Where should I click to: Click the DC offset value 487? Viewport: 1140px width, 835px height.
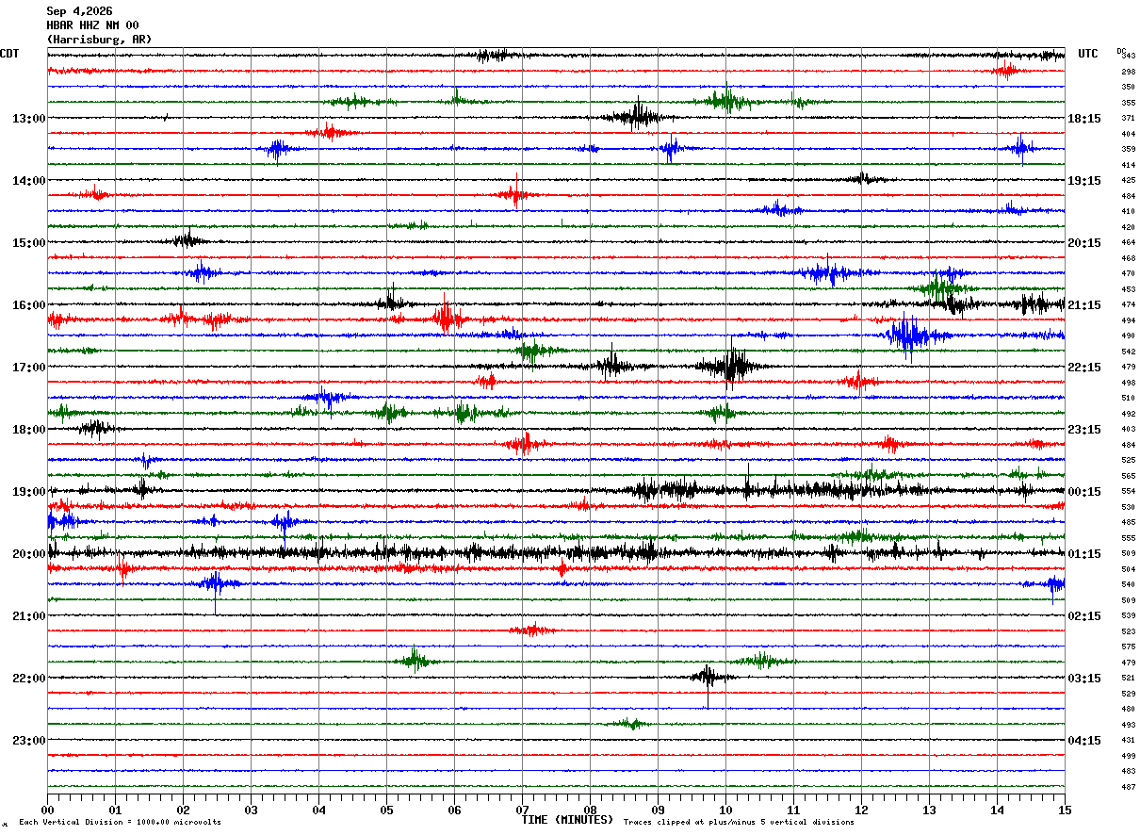pos(1128,787)
